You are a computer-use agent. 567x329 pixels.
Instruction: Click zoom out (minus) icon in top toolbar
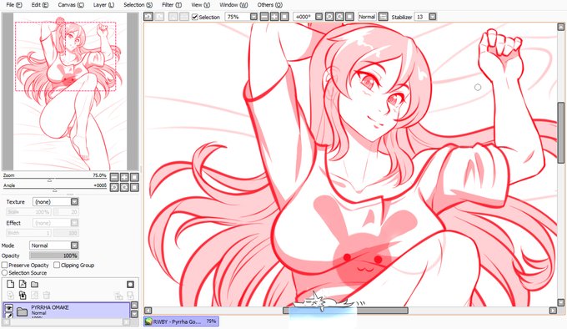(264, 17)
